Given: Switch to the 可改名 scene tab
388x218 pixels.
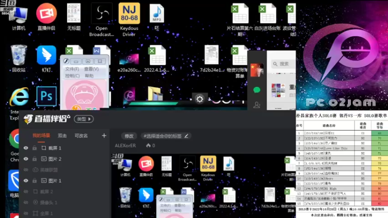Looking at the screenshot, I should (81, 136).
